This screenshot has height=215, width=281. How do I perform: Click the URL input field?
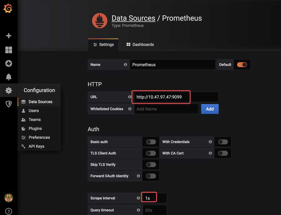tap(176, 97)
